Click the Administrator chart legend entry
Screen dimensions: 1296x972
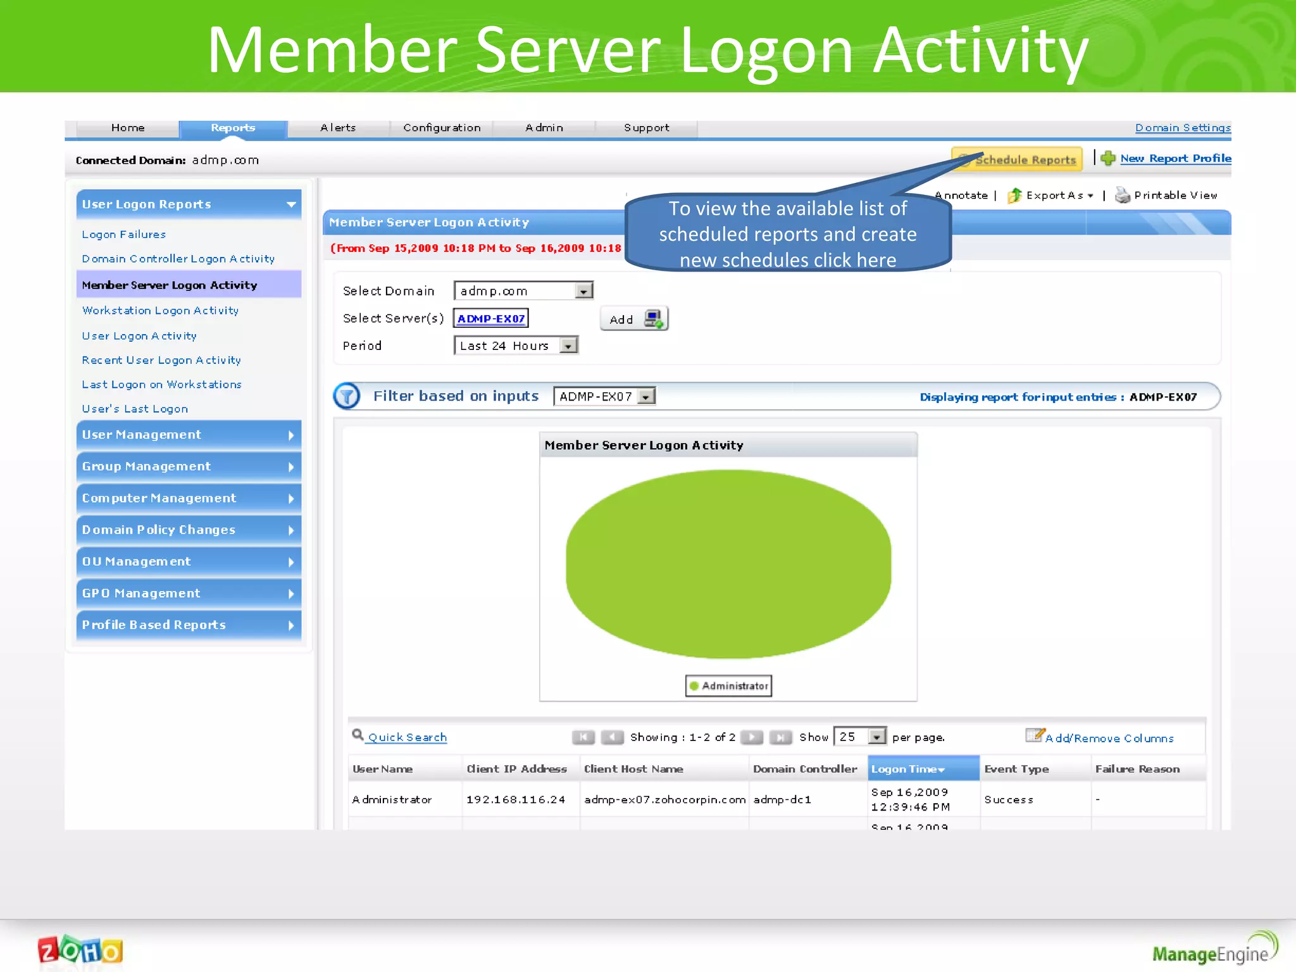[x=728, y=686]
